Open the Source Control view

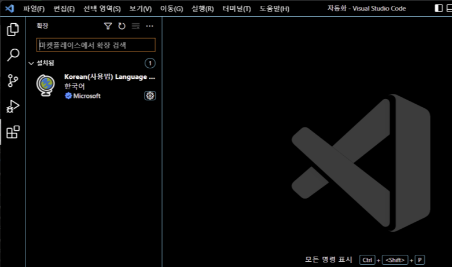click(13, 81)
